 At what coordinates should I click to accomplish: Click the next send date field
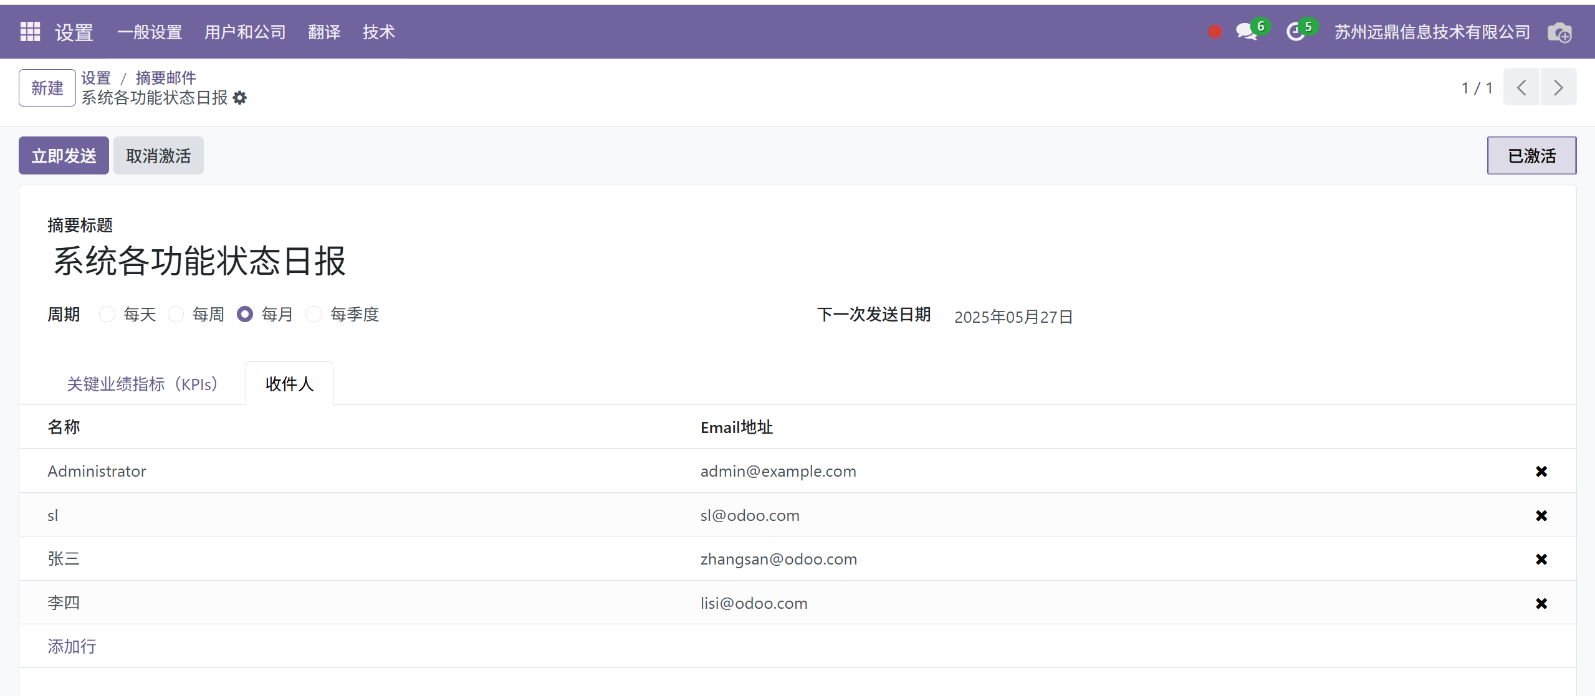coord(1013,317)
